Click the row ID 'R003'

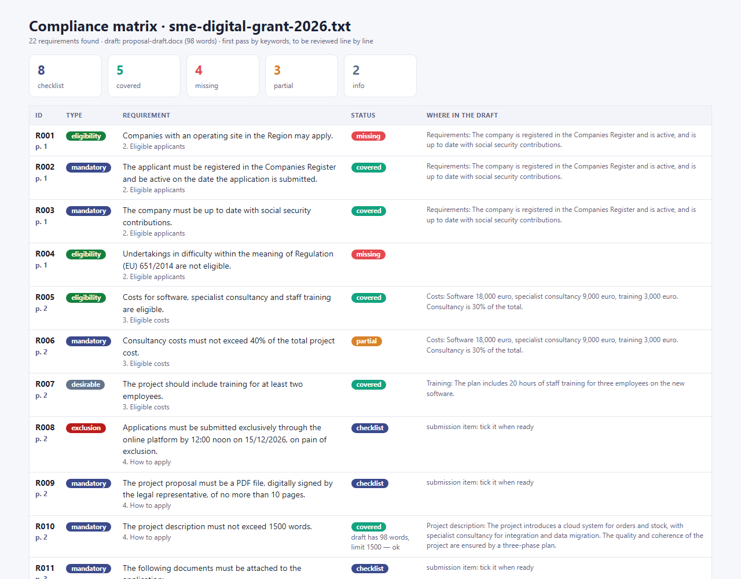click(45, 210)
